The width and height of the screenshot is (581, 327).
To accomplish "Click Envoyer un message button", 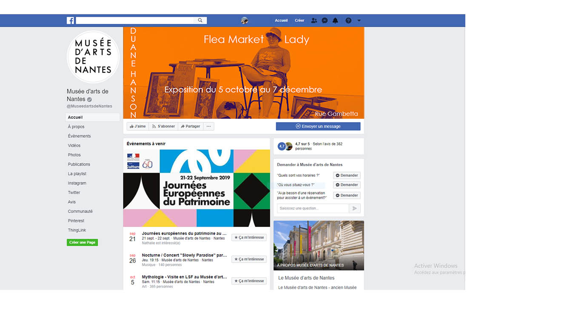I will click(318, 126).
